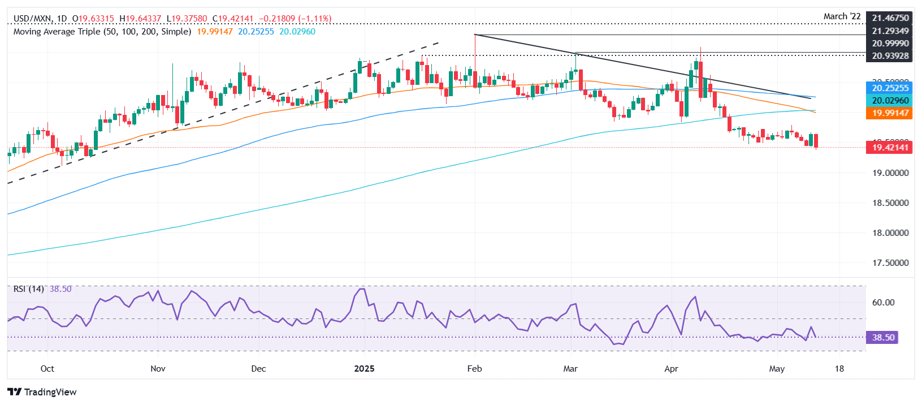Image resolution: width=922 pixels, height=405 pixels.
Task: Open the RSI (14) indicator legend
Action: click(x=28, y=289)
